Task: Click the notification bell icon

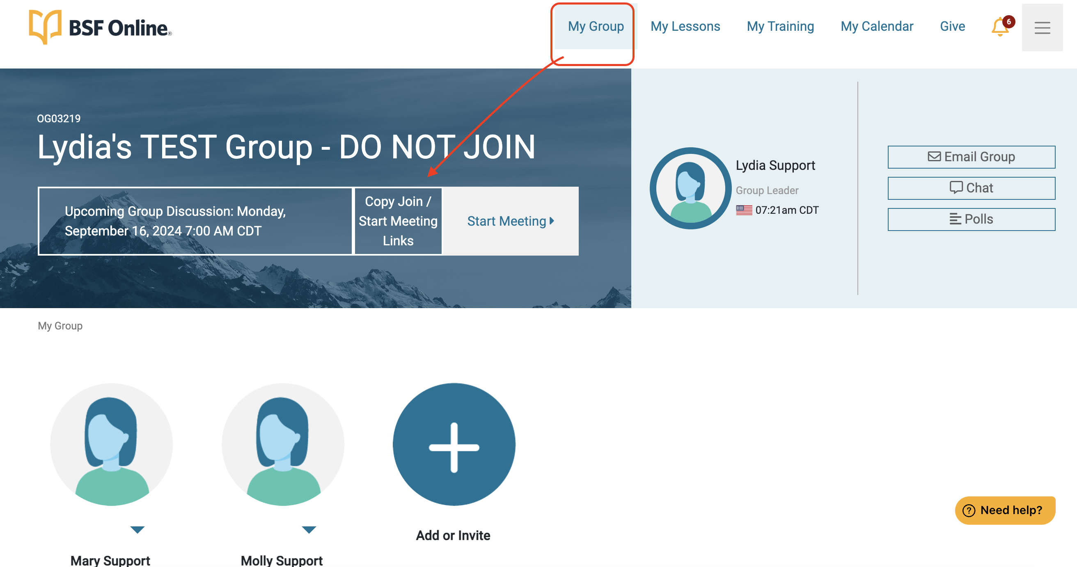Action: click(x=1000, y=27)
